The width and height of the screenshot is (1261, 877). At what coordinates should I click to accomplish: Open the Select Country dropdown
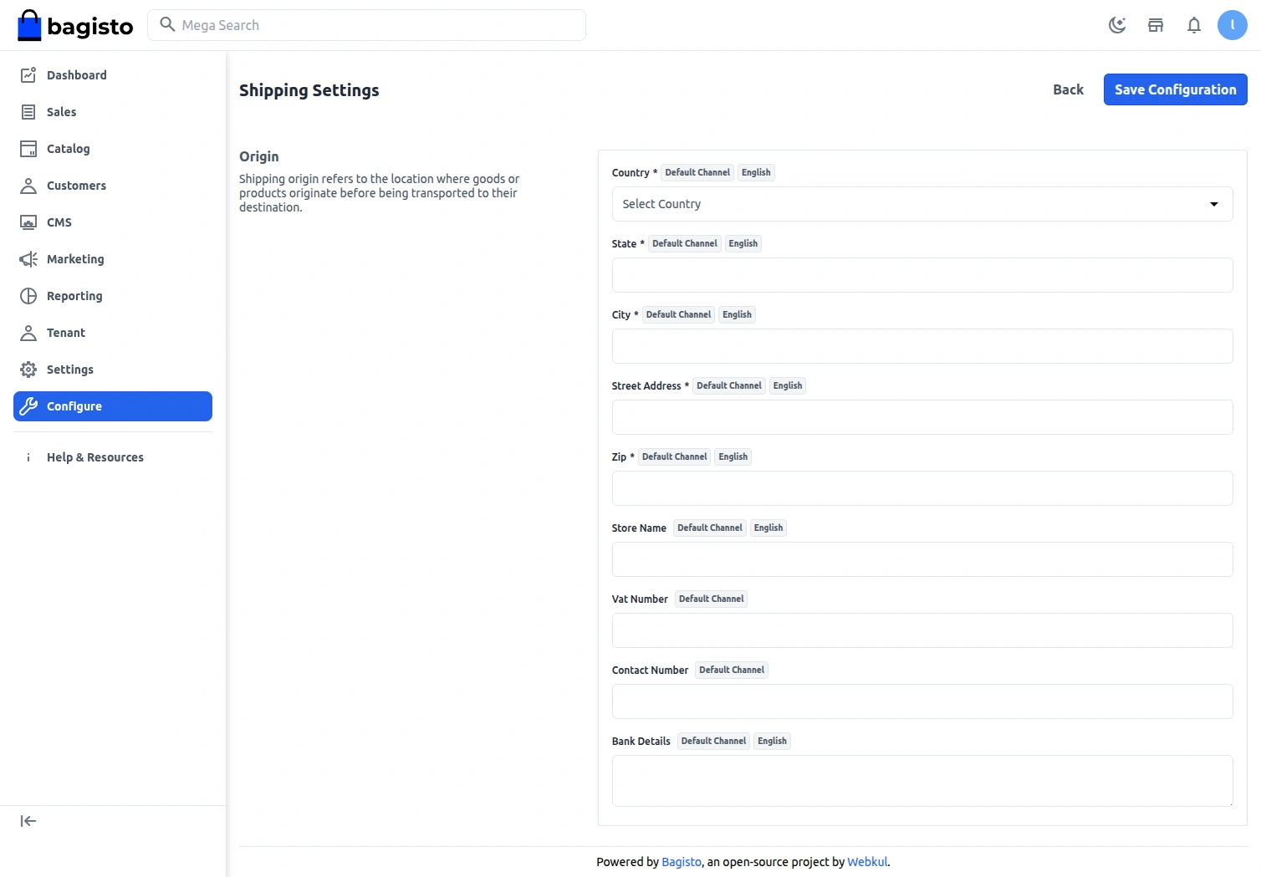[922, 204]
